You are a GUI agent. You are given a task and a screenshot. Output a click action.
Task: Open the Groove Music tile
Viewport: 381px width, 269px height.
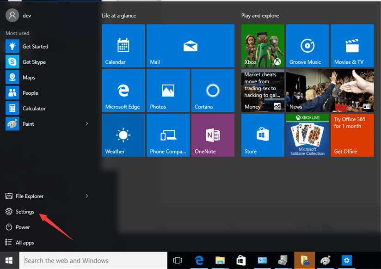click(x=307, y=46)
